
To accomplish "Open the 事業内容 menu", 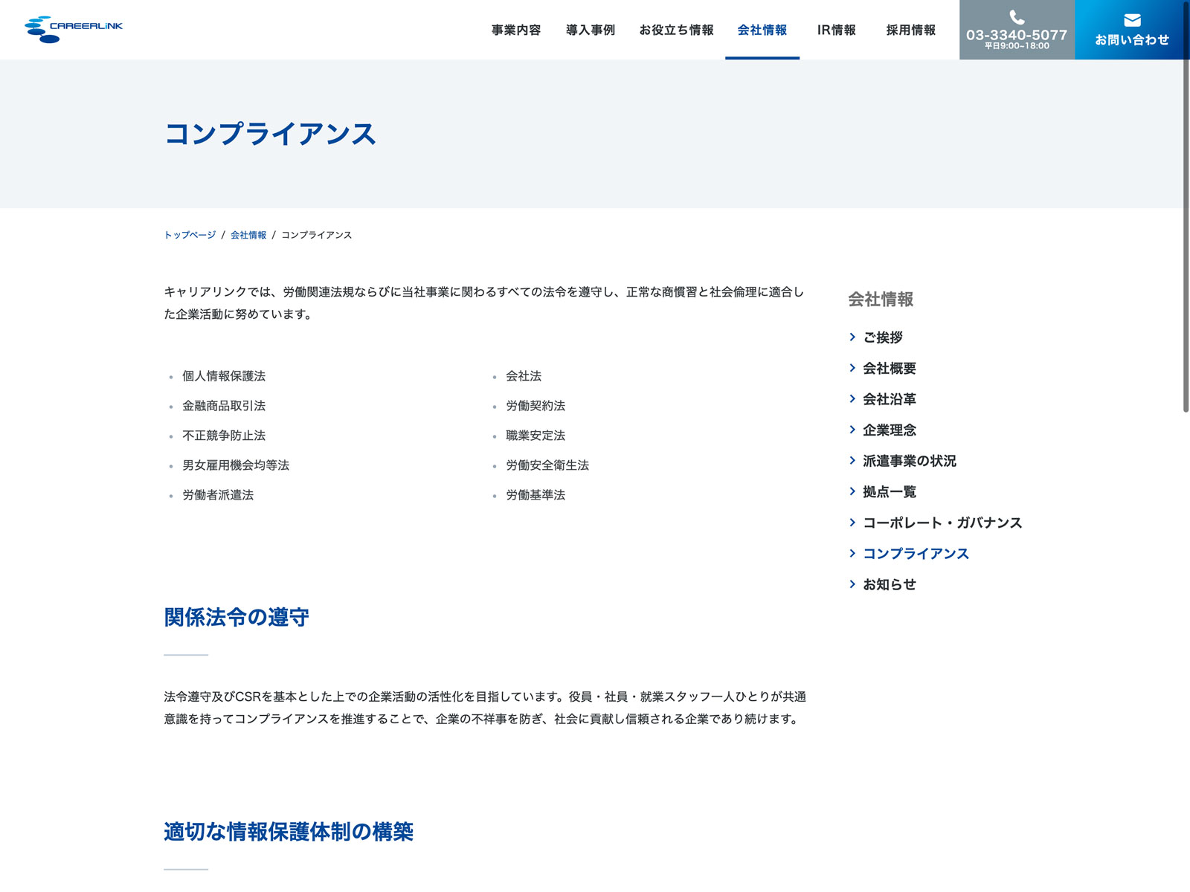I will [x=516, y=30].
